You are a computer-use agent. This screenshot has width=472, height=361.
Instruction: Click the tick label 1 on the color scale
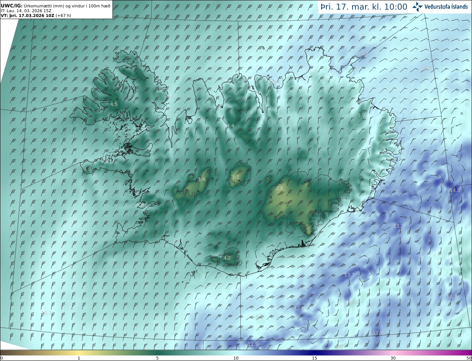click(79, 358)
